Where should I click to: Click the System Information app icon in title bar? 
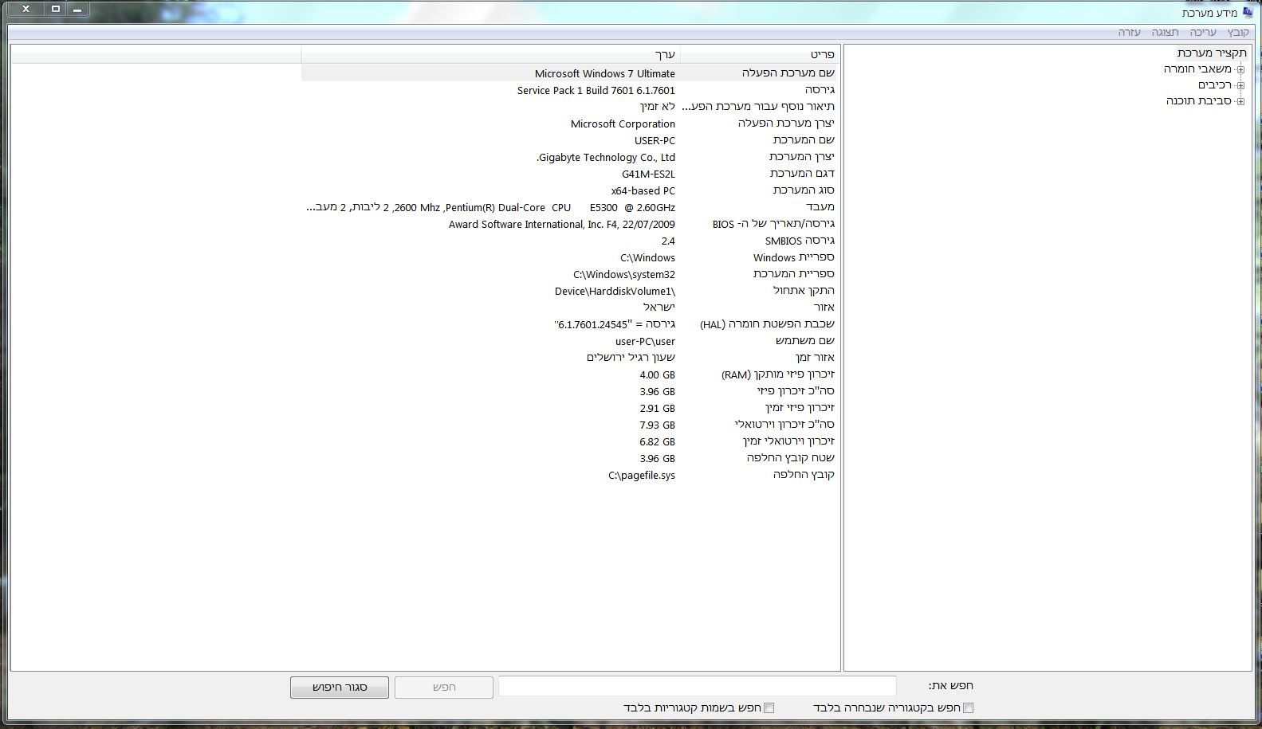[1248, 13]
